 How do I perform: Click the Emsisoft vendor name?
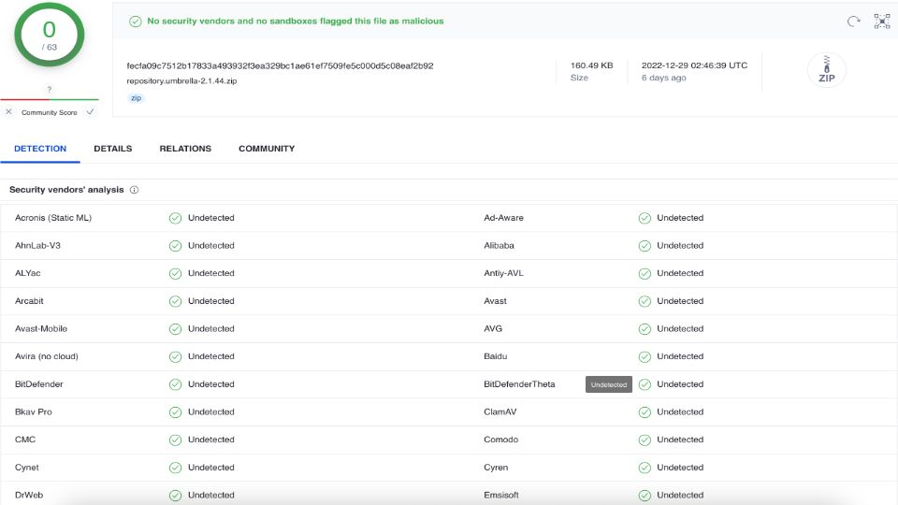coord(501,496)
